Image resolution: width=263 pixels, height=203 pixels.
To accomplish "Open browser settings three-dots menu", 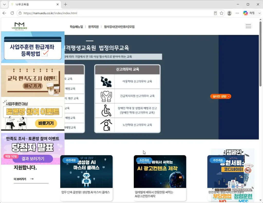I will pyautogui.click(x=237, y=13).
